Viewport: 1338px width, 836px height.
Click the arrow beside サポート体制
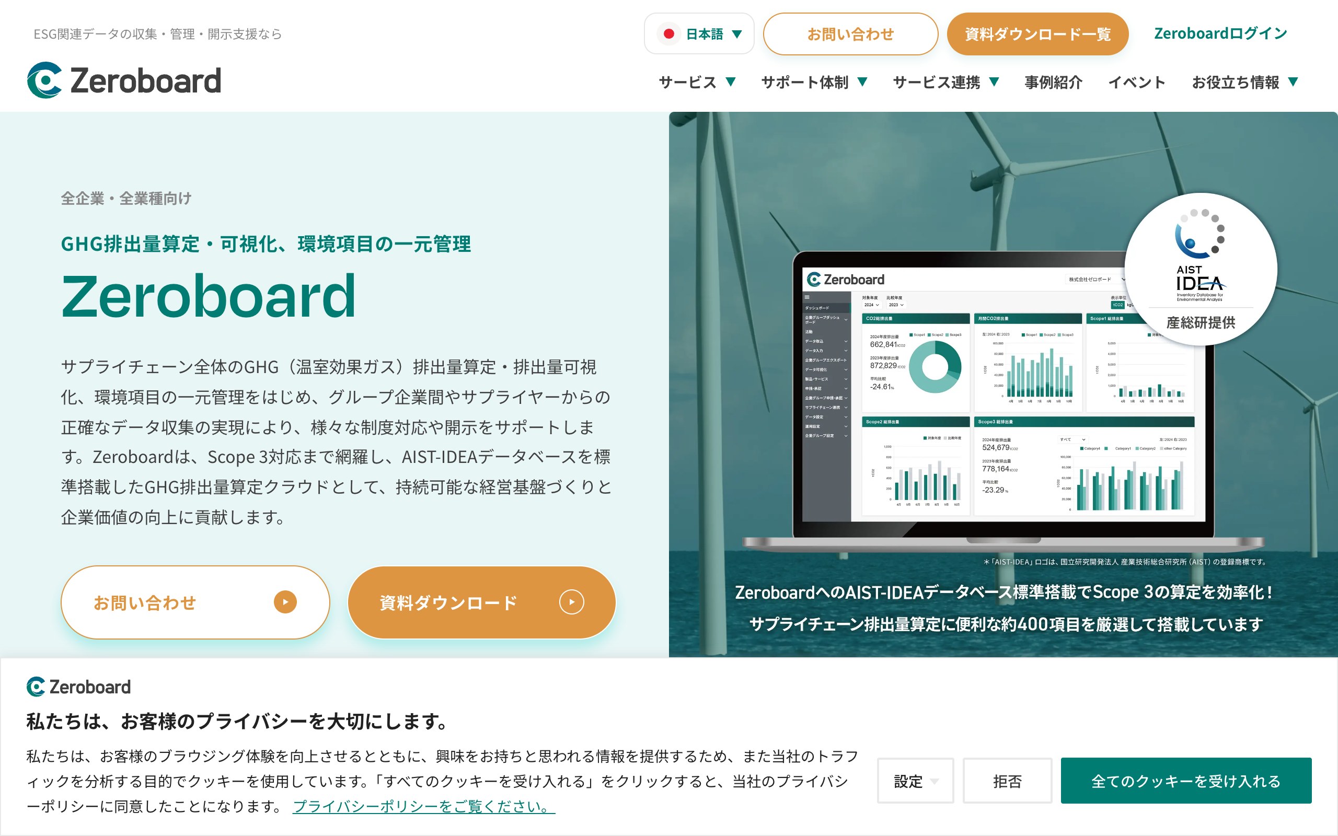click(862, 82)
